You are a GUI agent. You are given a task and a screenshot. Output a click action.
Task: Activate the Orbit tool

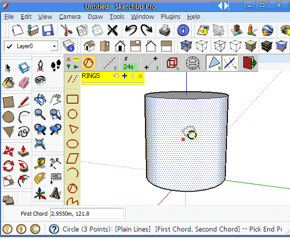point(40,100)
